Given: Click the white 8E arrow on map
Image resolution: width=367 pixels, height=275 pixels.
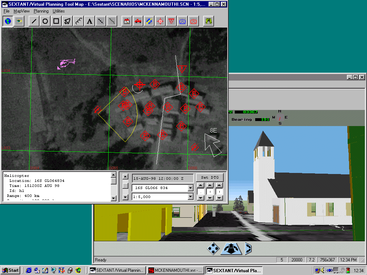Looking at the screenshot, I should click(213, 145).
